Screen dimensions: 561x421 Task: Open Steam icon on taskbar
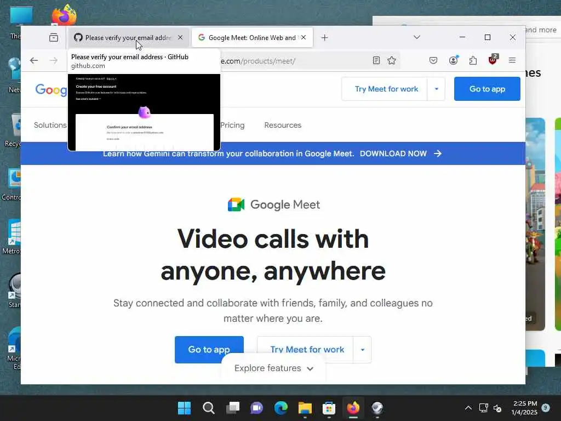click(377, 408)
